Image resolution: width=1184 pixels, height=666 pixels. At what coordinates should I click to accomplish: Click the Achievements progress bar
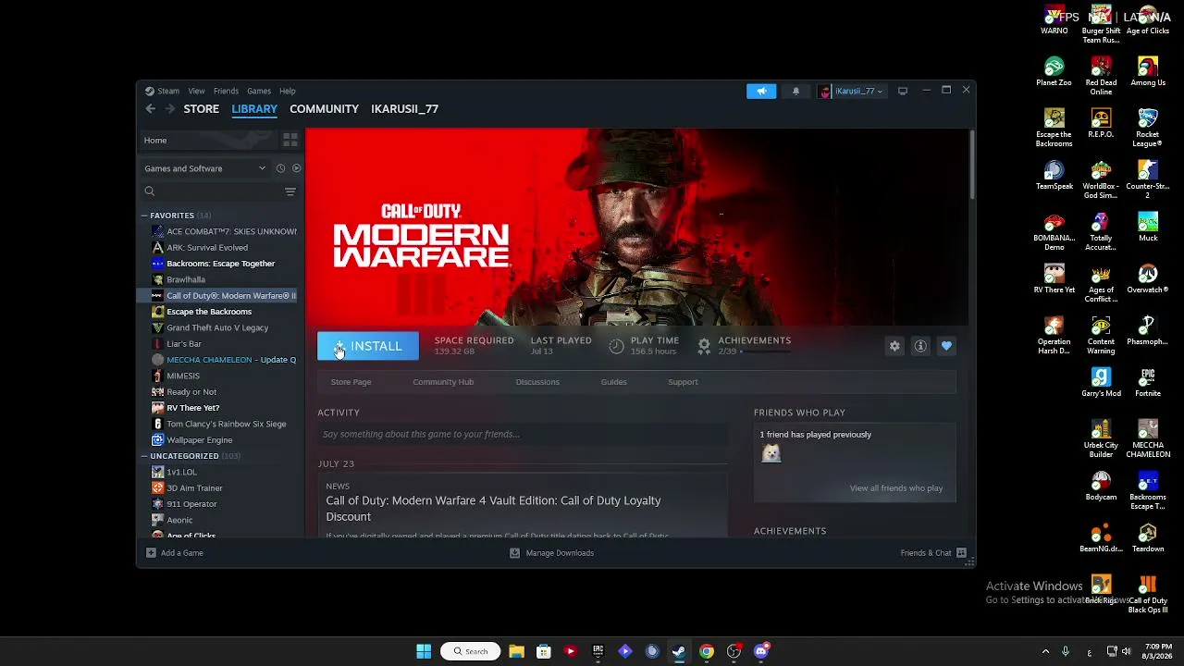click(765, 352)
